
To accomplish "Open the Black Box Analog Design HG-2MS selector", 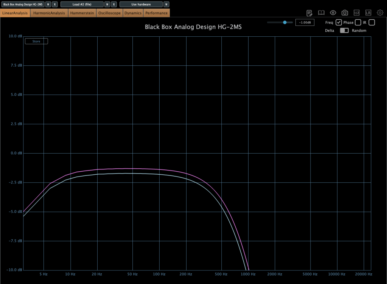I will [23, 4].
